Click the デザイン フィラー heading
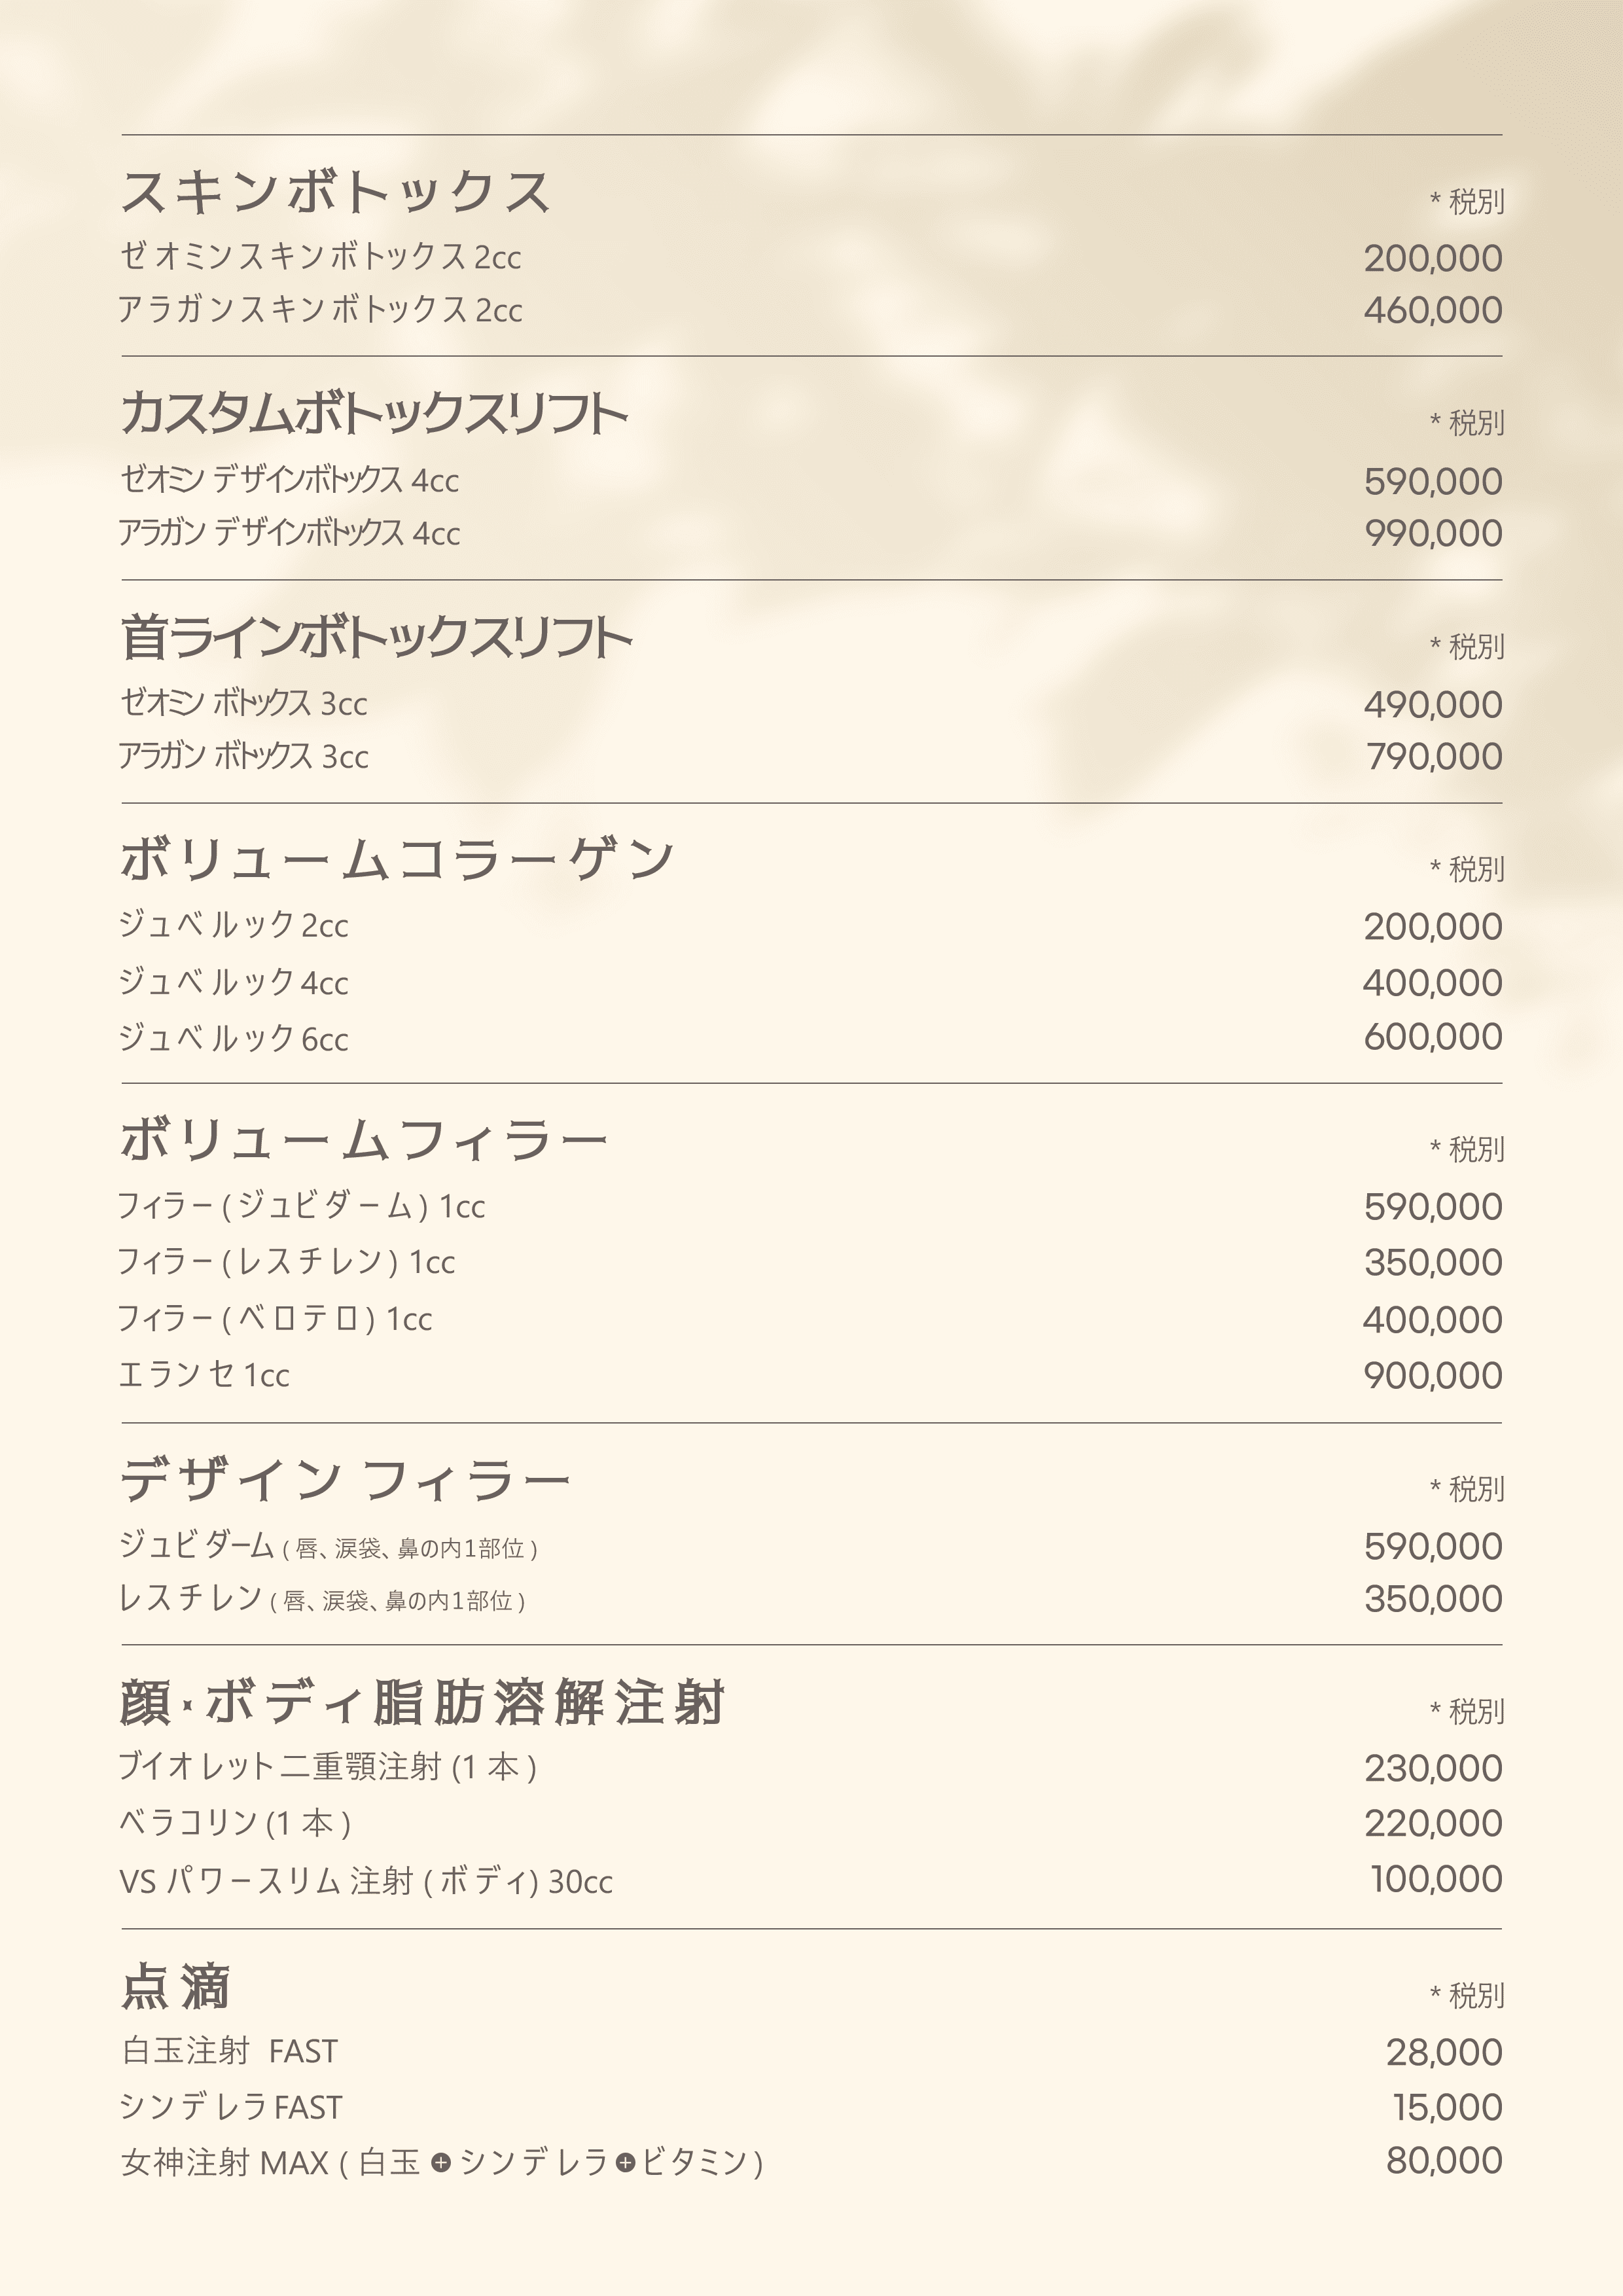Image resolution: width=1623 pixels, height=2296 pixels. (345, 1480)
